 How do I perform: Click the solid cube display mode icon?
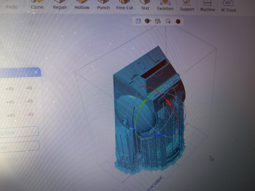point(147,21)
